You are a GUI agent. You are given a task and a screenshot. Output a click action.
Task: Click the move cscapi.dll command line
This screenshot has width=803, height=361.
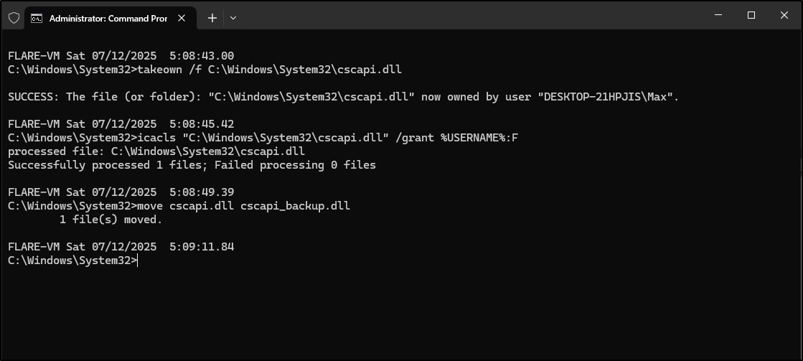pyautogui.click(x=179, y=206)
